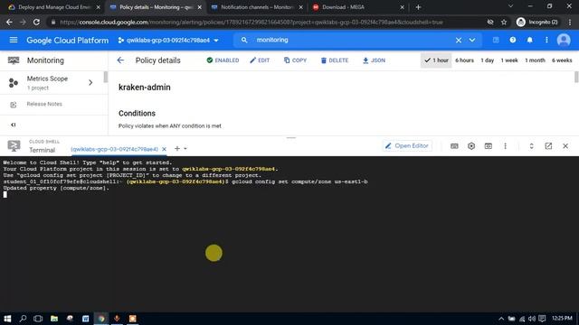
Task: Click the Google Cloud Platform logo text
Action: [68, 40]
